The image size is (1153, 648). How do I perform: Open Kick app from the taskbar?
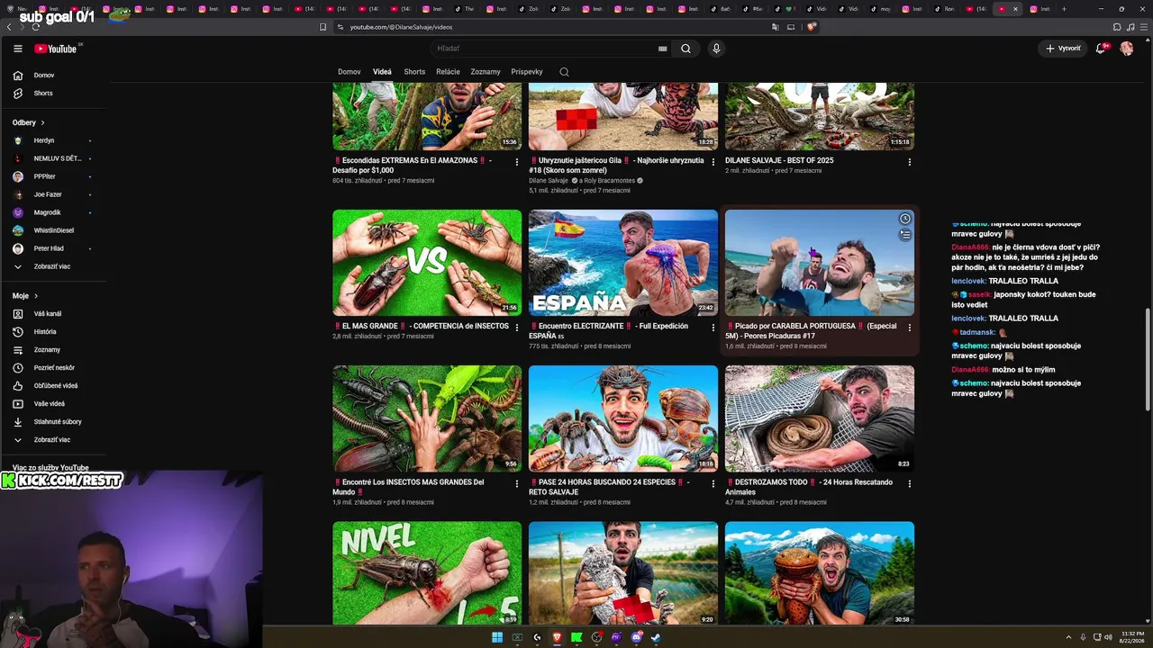click(x=576, y=638)
